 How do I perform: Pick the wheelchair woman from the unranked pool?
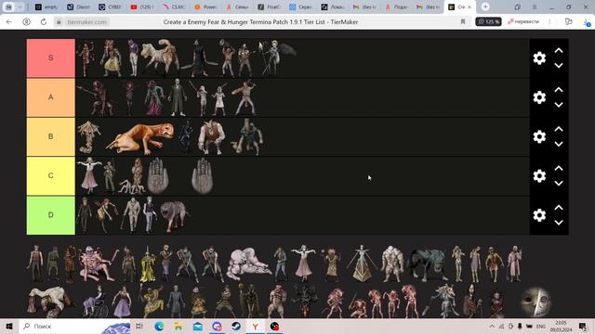[95, 302]
